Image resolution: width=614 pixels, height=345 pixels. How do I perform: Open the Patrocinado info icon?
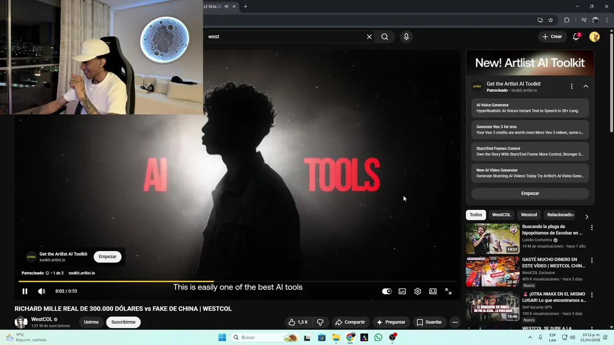click(x=47, y=273)
